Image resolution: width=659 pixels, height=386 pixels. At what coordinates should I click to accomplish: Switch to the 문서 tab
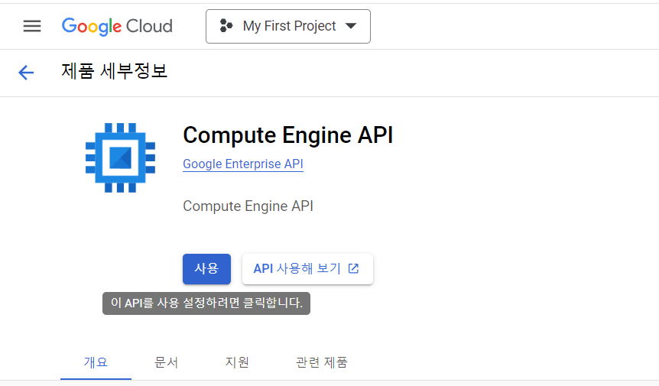point(167,362)
